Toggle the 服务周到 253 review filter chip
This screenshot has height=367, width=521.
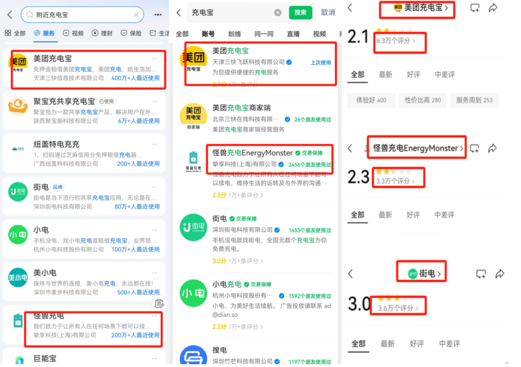click(474, 100)
